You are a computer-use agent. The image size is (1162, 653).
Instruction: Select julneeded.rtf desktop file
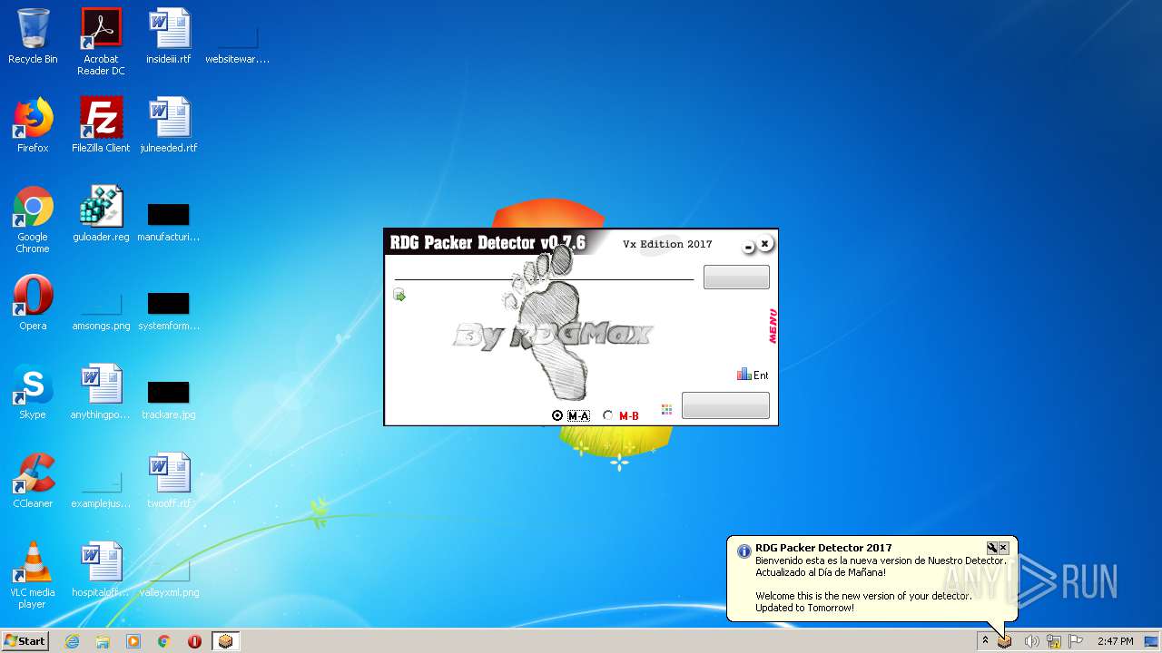[169, 125]
